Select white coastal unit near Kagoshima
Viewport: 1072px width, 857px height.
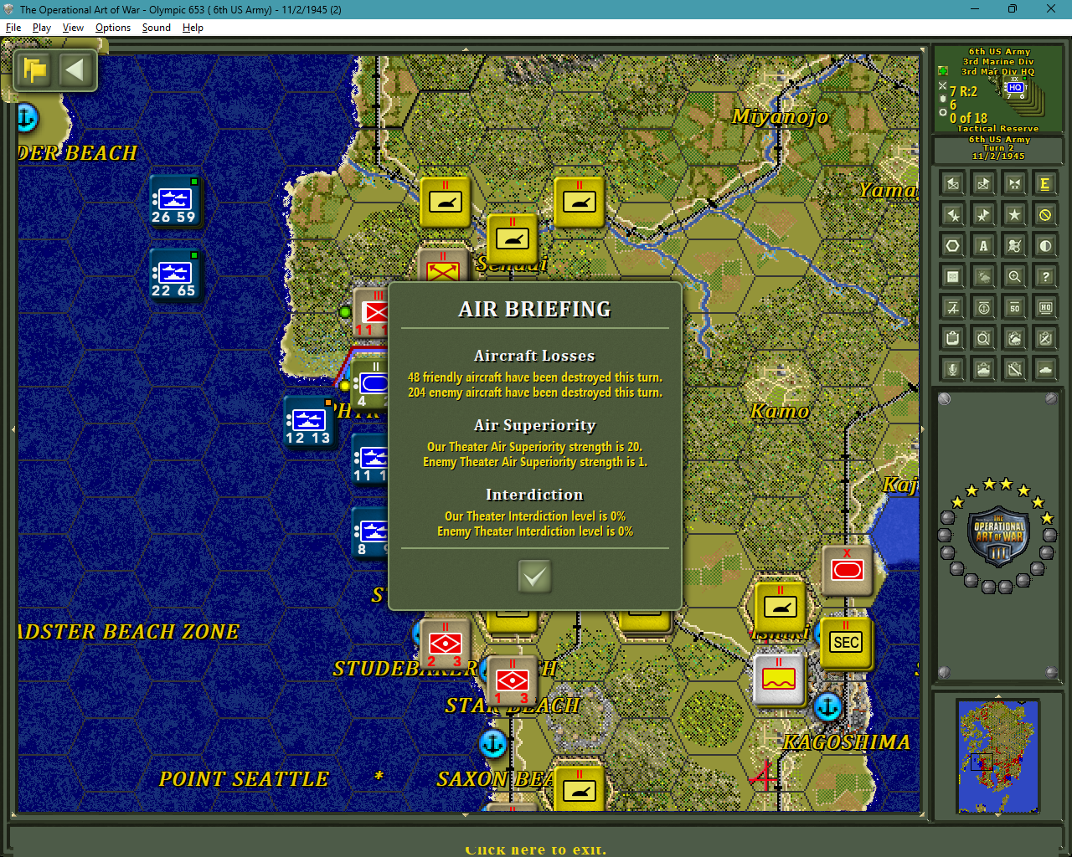[x=779, y=680]
